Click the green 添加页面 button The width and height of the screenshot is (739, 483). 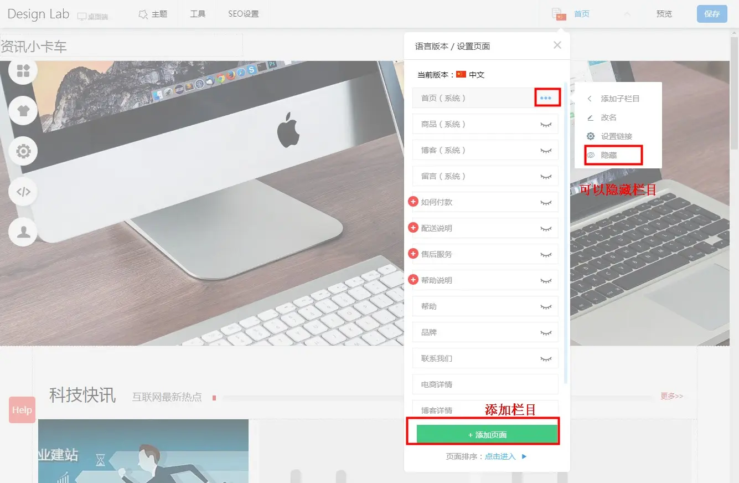[487, 435]
